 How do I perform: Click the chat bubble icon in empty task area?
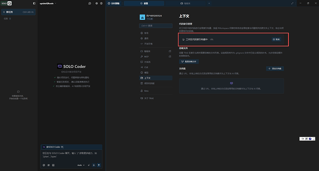click(x=18, y=92)
